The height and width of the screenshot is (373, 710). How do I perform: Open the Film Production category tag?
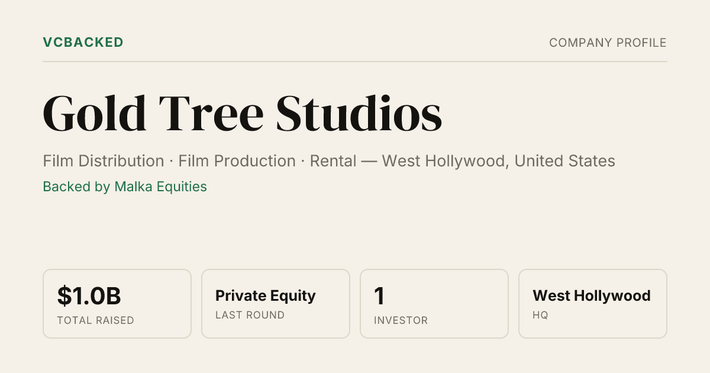click(237, 161)
